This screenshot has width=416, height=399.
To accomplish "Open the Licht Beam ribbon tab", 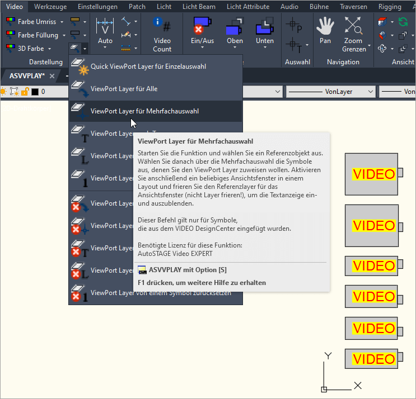I will (x=199, y=7).
